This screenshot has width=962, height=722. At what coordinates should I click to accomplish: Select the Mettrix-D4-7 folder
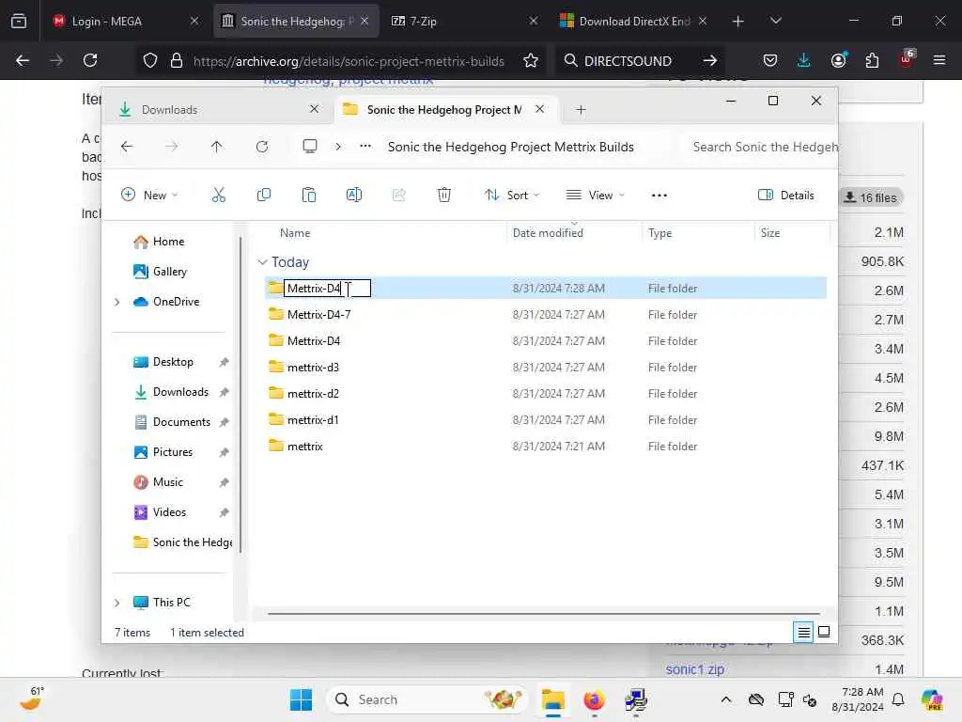(x=319, y=314)
